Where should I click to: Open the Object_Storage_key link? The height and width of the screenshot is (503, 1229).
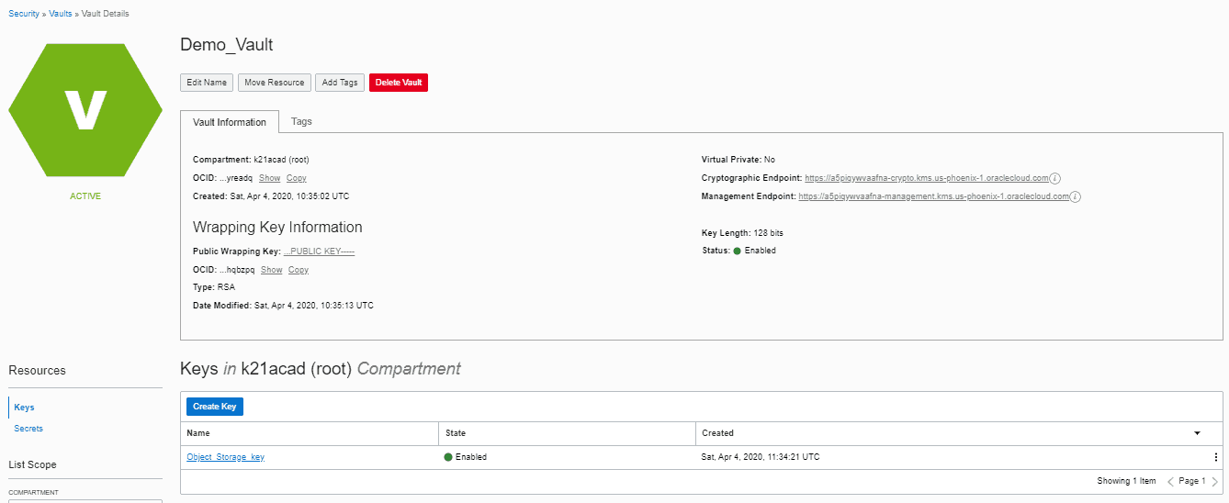click(225, 457)
